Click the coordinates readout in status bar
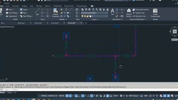178x100 pixels. 50,96
